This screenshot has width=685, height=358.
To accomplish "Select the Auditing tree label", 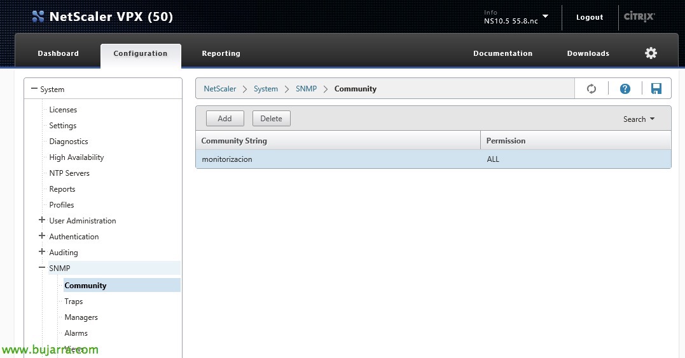I will [x=64, y=253].
